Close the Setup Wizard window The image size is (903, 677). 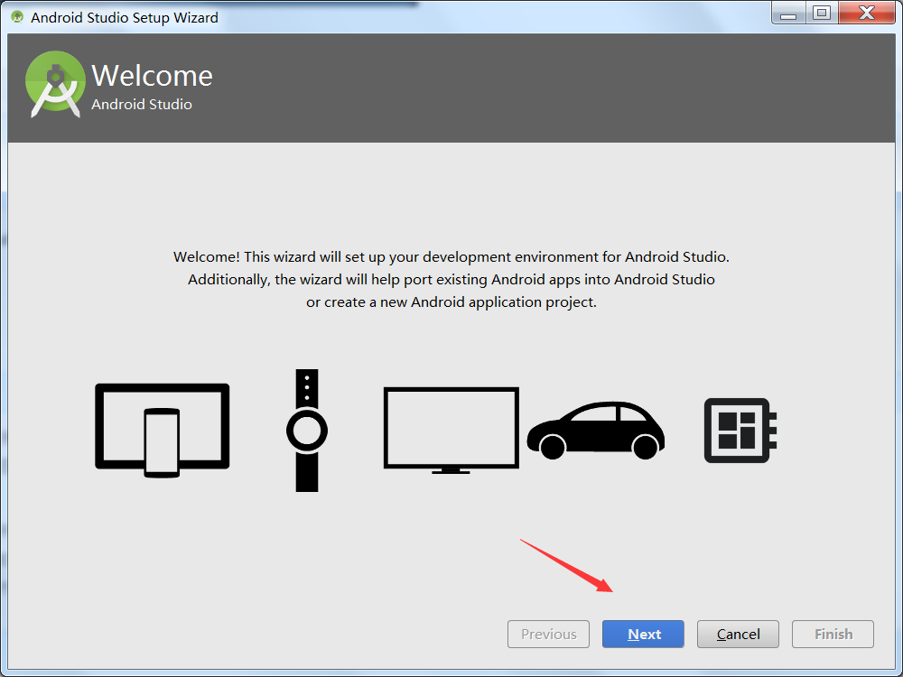click(x=867, y=14)
